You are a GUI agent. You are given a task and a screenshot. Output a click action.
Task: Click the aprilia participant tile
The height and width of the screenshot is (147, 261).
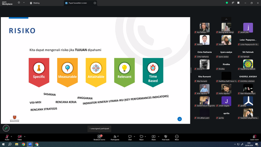226,114
